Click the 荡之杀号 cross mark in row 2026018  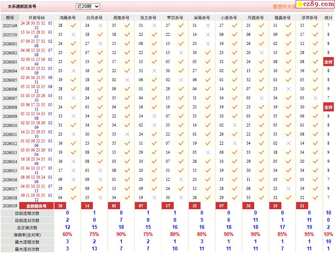[x=154, y=197]
